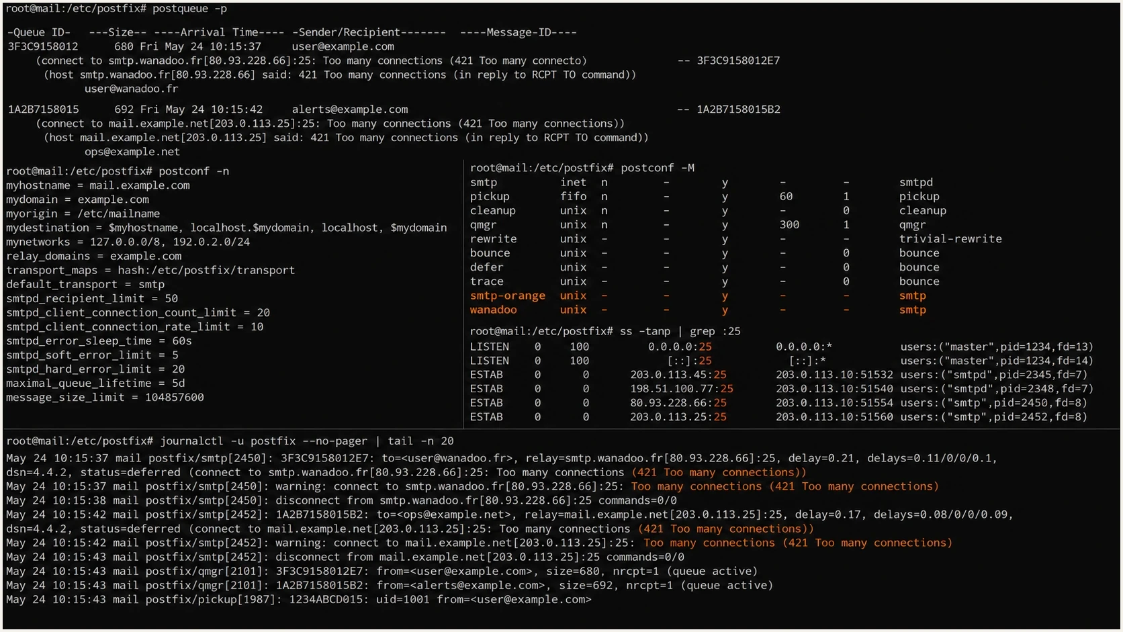Click orange warning text on 10:15:42 line
Viewport: 1123px width, 632px height.
click(x=798, y=543)
